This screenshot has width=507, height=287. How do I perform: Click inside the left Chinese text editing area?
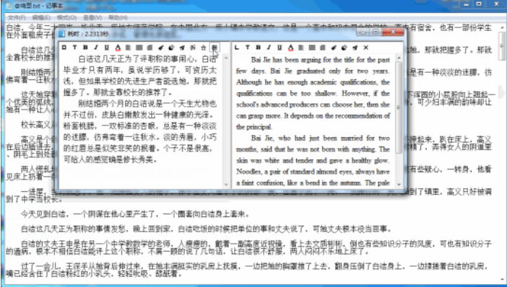coord(141,120)
